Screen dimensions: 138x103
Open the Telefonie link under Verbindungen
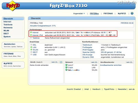pyautogui.click(x=36, y=38)
